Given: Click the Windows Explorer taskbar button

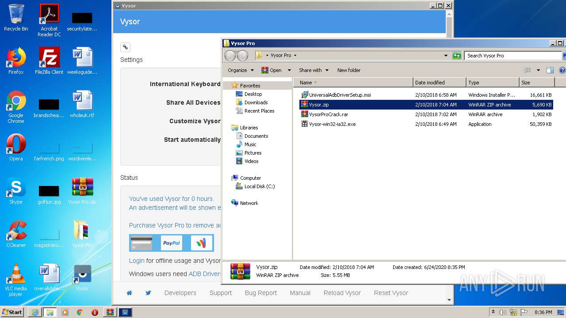Looking at the screenshot, I should [50, 312].
